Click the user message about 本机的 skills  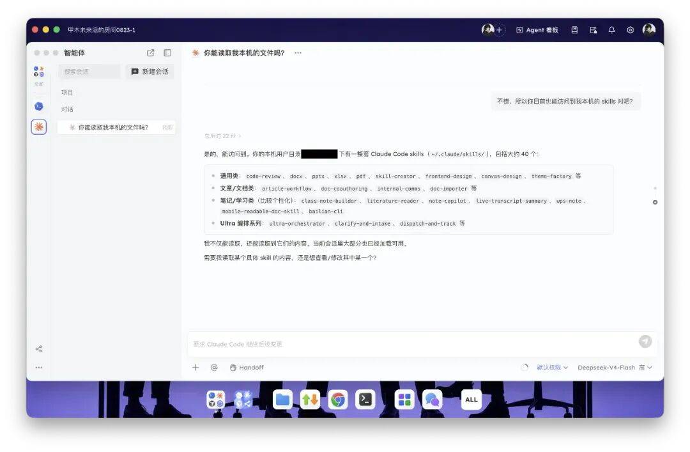(565, 101)
